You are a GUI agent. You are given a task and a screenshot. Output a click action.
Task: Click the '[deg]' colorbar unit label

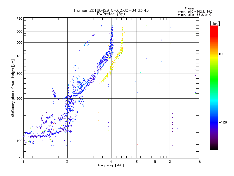tap(215, 23)
